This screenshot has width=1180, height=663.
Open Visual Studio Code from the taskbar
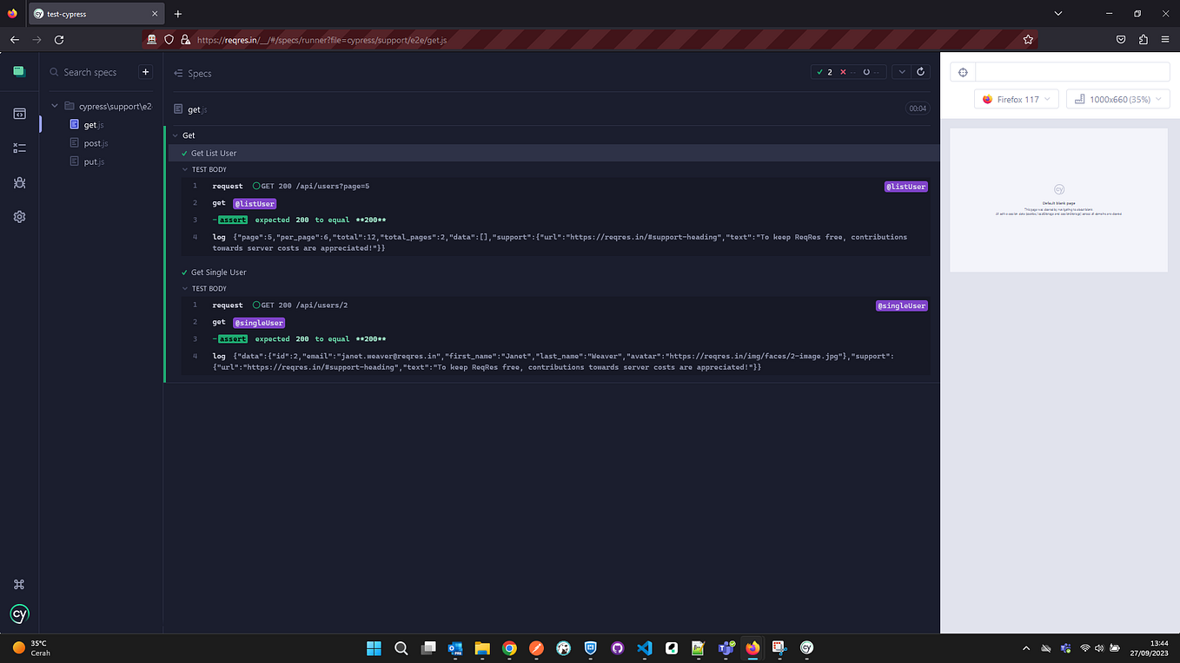click(644, 648)
